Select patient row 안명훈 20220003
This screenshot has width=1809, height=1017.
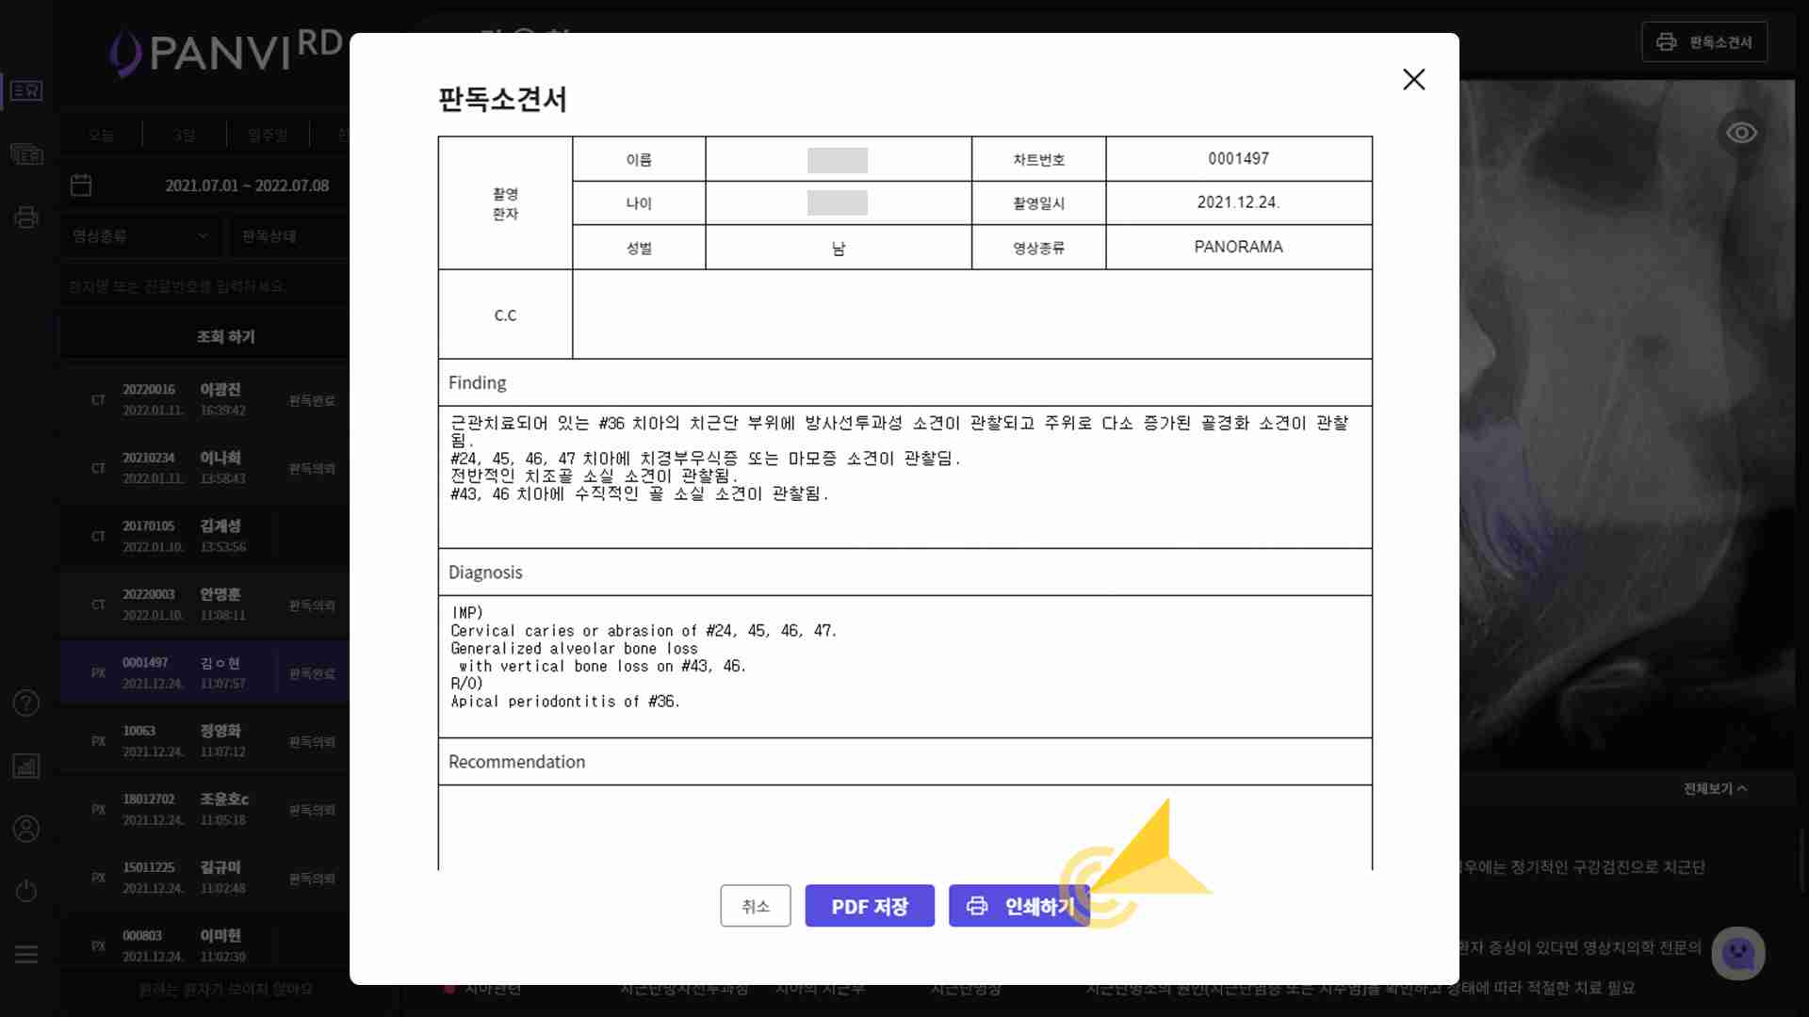pyautogui.click(x=204, y=605)
